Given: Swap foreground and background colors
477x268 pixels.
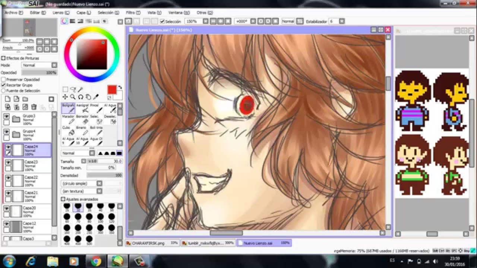Looking at the screenshot, I should point(120,88).
